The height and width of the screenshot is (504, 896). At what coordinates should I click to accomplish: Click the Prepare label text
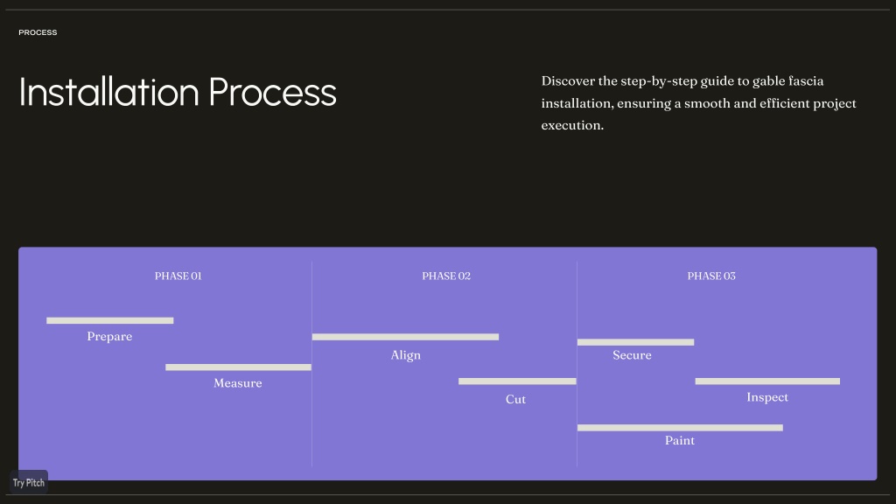click(x=109, y=337)
